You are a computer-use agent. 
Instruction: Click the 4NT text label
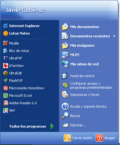(x=12, y=110)
